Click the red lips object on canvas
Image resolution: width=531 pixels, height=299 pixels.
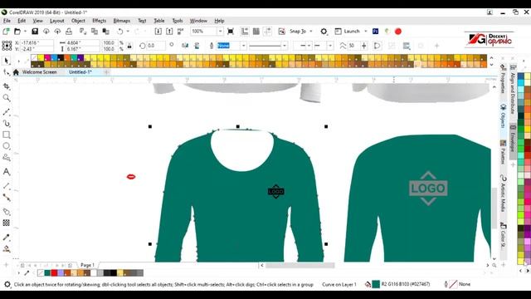point(131,177)
